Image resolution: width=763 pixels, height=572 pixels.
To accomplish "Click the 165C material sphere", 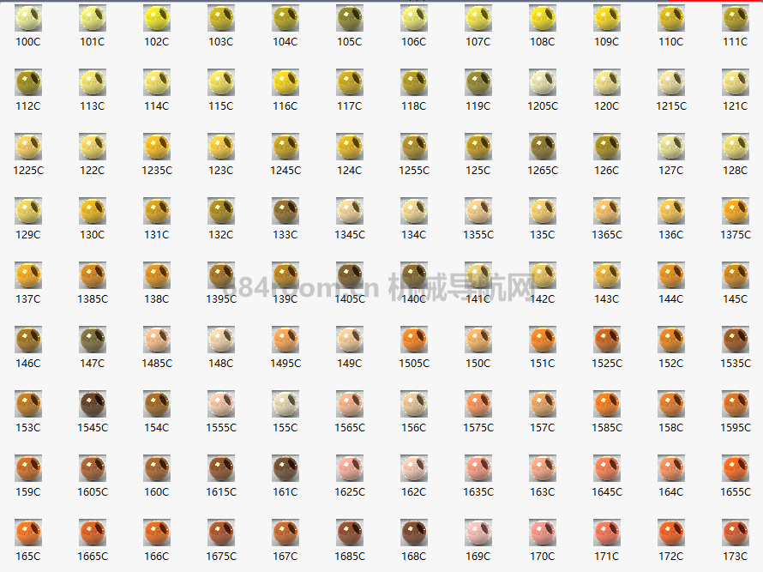I will [x=28, y=533].
